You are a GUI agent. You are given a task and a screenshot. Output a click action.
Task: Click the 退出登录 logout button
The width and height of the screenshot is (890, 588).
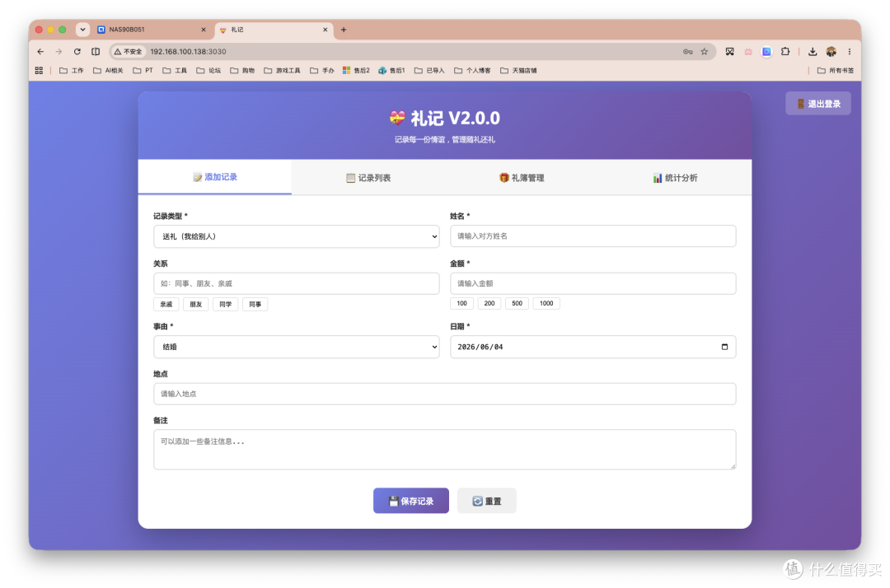[818, 104]
